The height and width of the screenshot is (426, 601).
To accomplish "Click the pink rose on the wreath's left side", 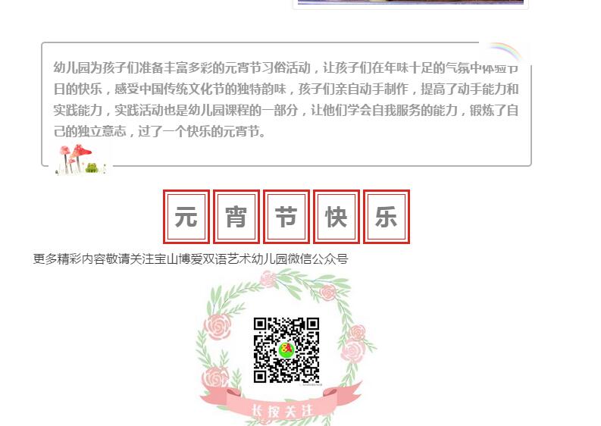I will pyautogui.click(x=218, y=327).
